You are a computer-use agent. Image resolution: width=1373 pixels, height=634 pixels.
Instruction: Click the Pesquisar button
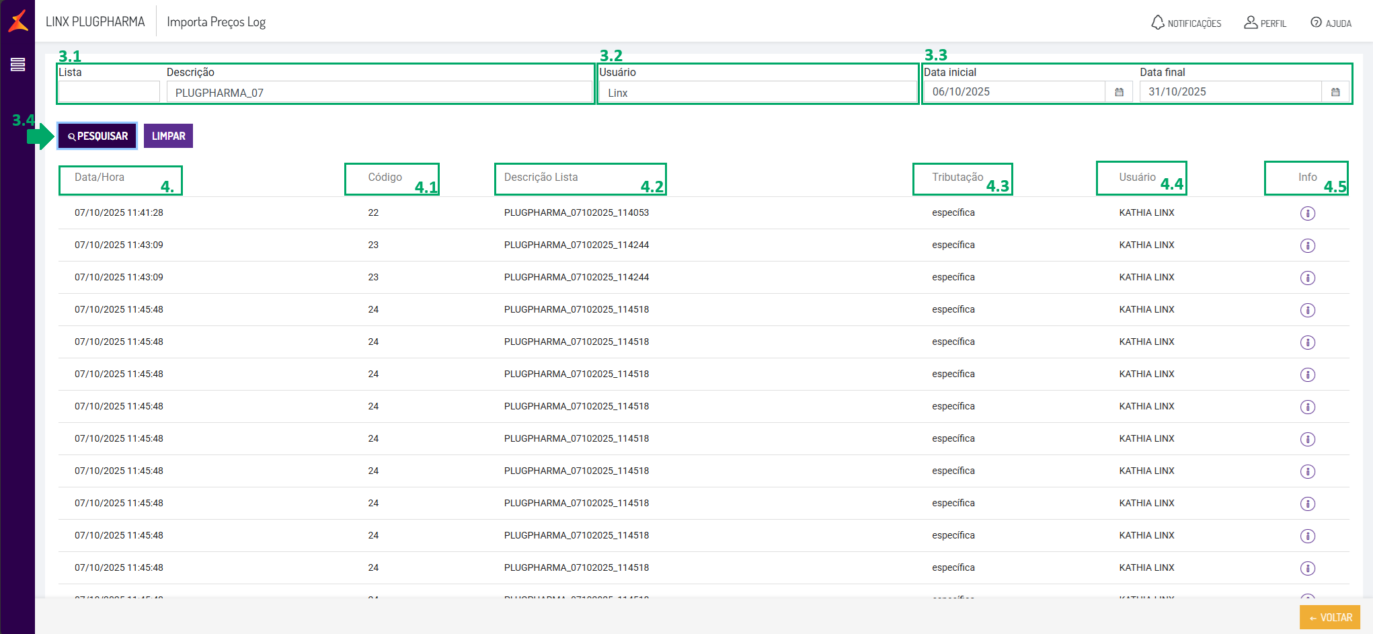[x=97, y=136]
